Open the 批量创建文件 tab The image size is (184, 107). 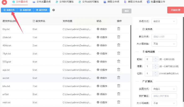(156, 2)
